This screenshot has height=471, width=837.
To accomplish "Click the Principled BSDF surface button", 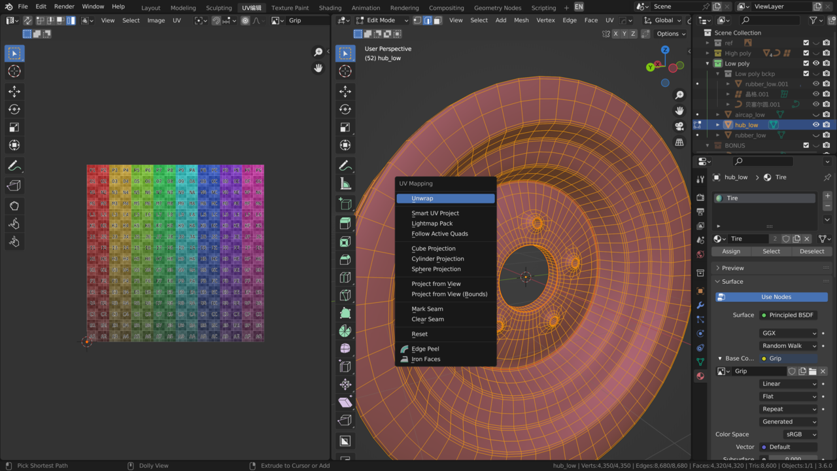I will click(x=788, y=315).
